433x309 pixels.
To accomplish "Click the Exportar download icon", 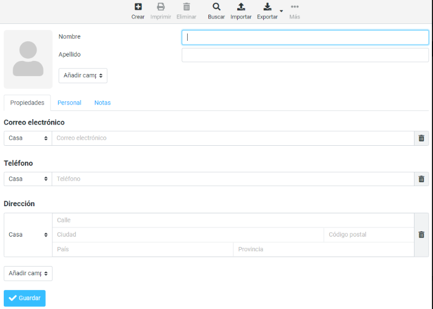I will click(267, 7).
